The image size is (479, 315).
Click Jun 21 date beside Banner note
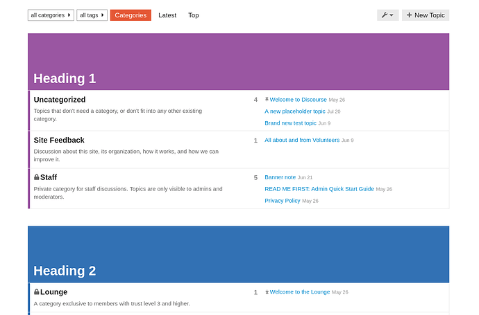pyautogui.click(x=305, y=178)
